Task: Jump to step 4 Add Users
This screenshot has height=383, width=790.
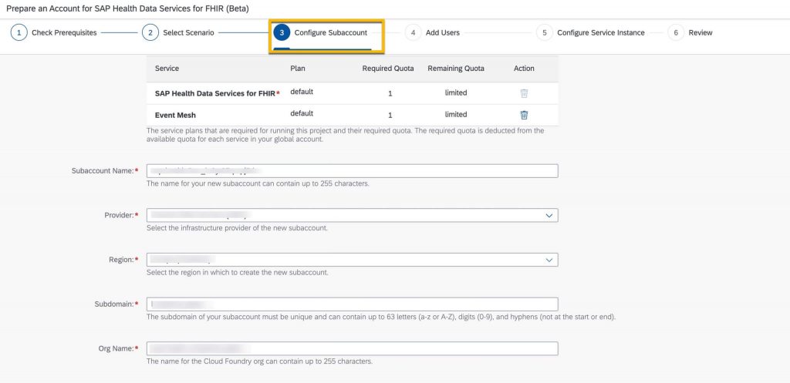Action: pyautogui.click(x=433, y=32)
